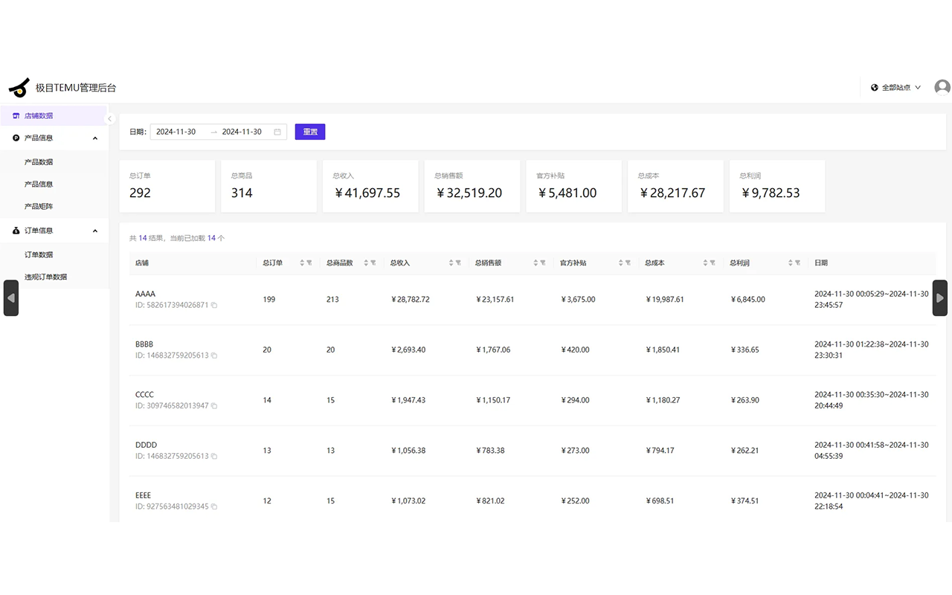This screenshot has height=595, width=952.
Task: Open the filter icon for 总销售额 column
Action: 543,263
